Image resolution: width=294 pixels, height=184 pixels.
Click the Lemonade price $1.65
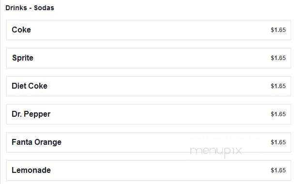(278, 170)
